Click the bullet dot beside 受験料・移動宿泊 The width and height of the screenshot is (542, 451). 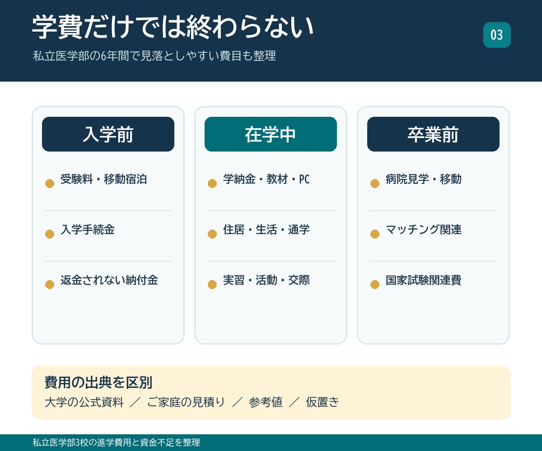[x=50, y=184]
